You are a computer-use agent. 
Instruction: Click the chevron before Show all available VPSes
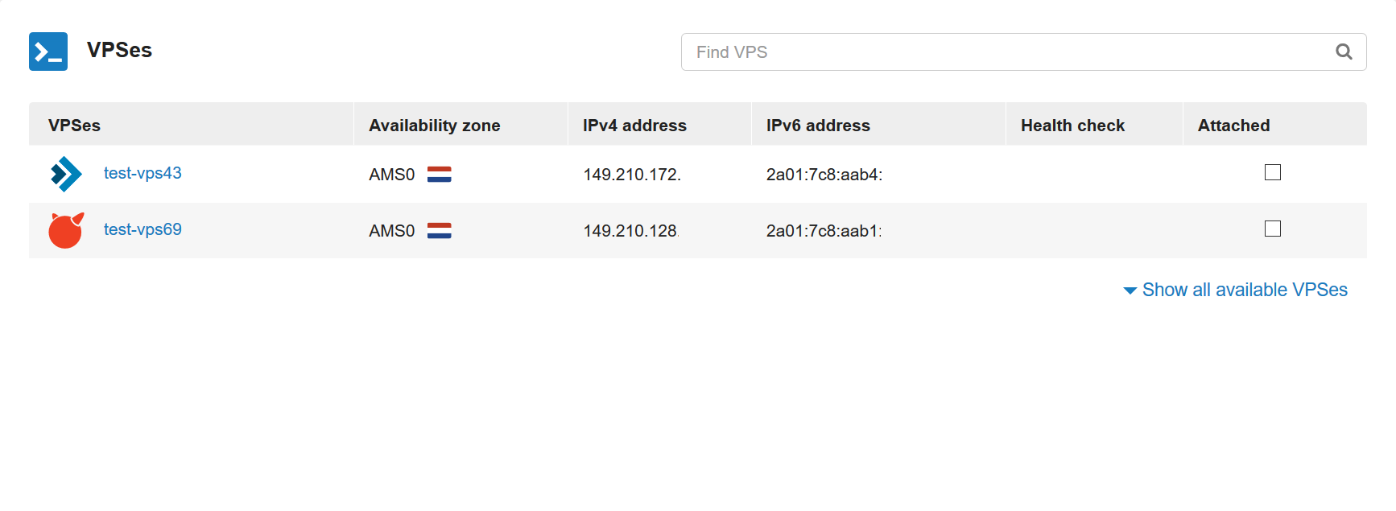[x=1130, y=291]
